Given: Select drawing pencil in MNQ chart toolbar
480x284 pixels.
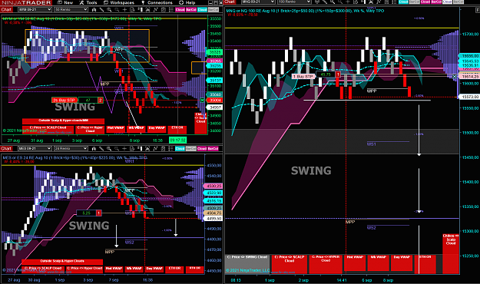Looking at the screenshot, I should coord(325,2).
